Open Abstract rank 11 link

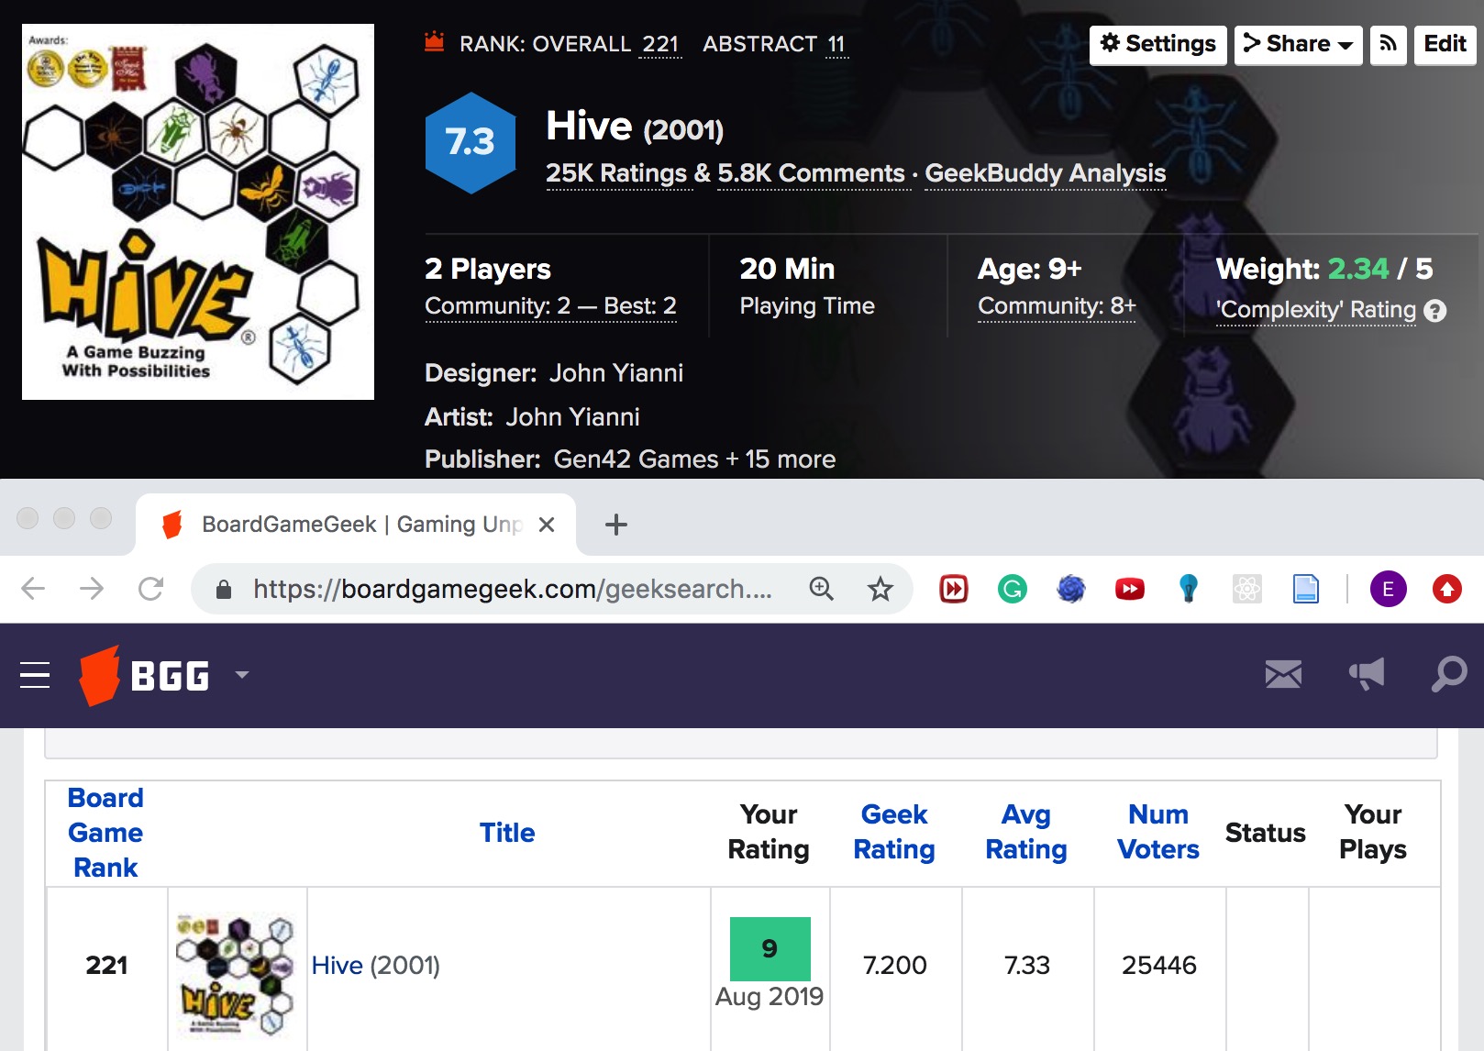tap(836, 44)
